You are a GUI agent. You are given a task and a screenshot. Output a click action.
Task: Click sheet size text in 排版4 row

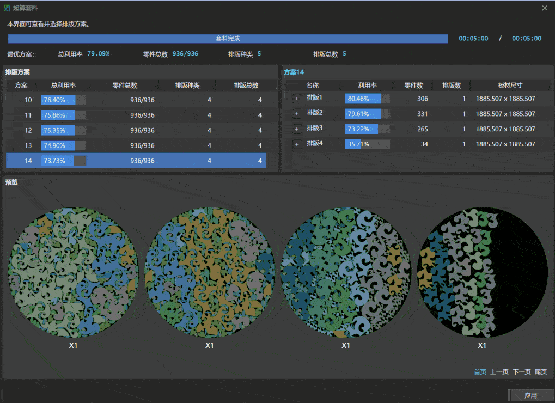tap(505, 144)
